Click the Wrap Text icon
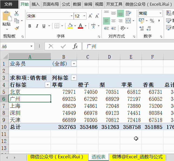This screenshot has width=174, height=161. click(x=128, y=13)
